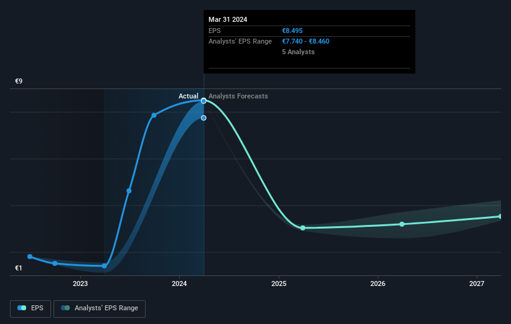Image resolution: width=511 pixels, height=324 pixels.
Task: Toggle the EPS legend button
Action: tap(30, 308)
